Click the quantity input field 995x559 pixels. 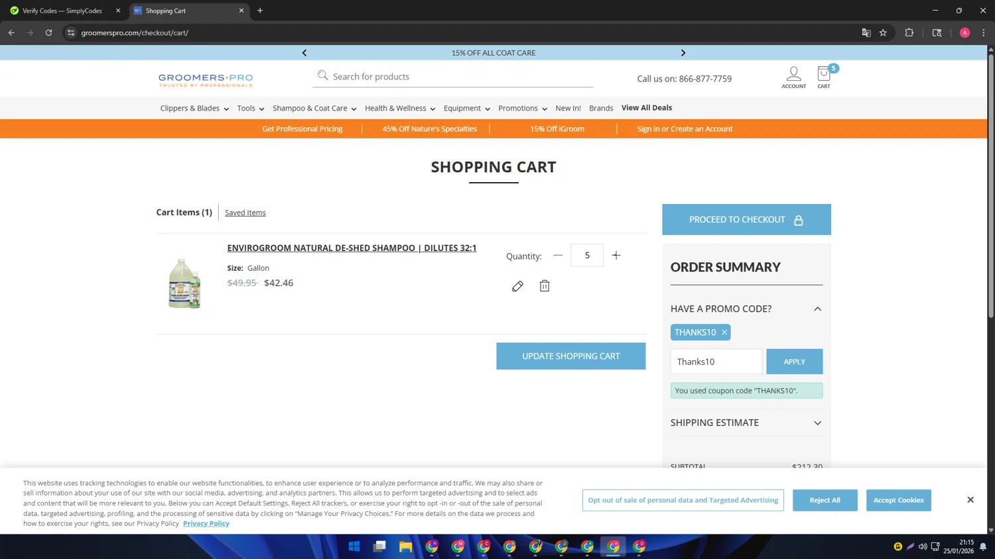tap(587, 255)
